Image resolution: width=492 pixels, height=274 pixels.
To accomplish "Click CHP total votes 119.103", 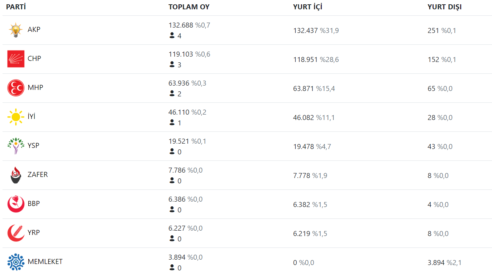I will click(x=181, y=54).
